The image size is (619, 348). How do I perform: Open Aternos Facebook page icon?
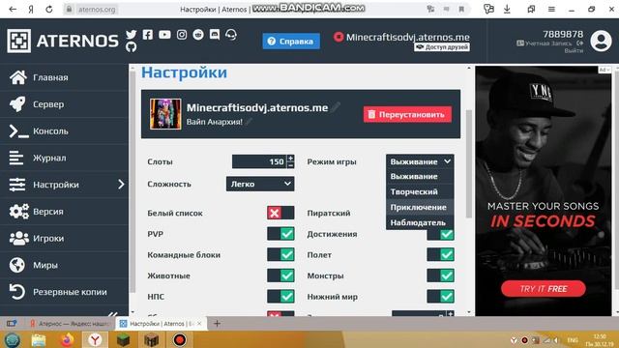[x=148, y=35]
